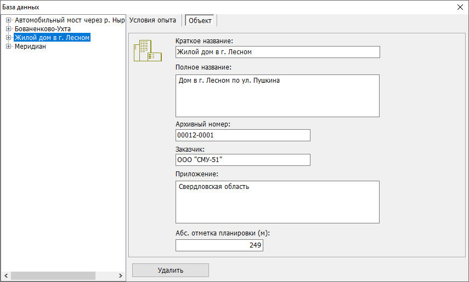
Task: Select the Автомобильный мост tree item
Action: tap(70, 20)
